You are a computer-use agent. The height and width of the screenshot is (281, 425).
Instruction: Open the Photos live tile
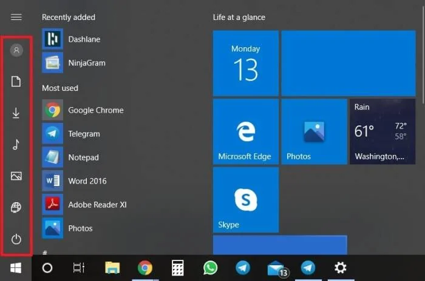(x=314, y=131)
